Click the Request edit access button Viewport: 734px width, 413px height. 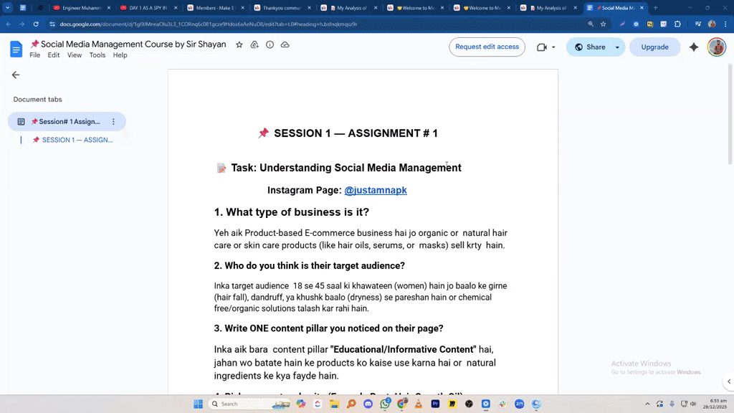click(487, 47)
